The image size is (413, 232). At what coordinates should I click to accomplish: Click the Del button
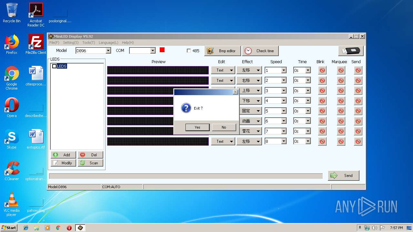point(91,155)
